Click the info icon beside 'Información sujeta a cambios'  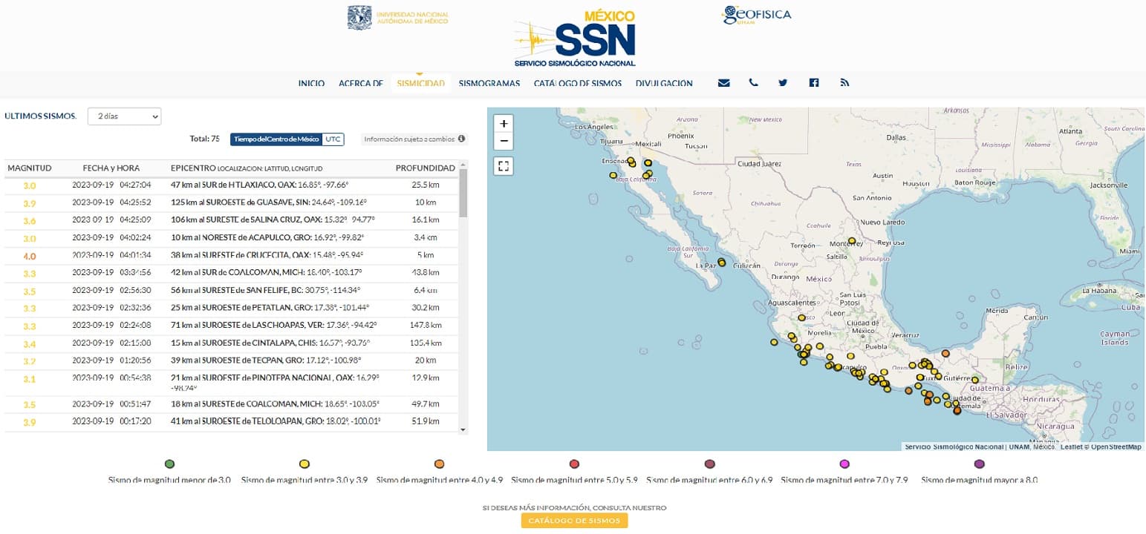[461, 139]
